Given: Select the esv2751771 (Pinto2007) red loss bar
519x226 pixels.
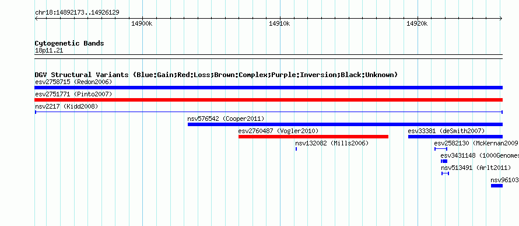Looking at the screenshot, I should click(x=268, y=100).
